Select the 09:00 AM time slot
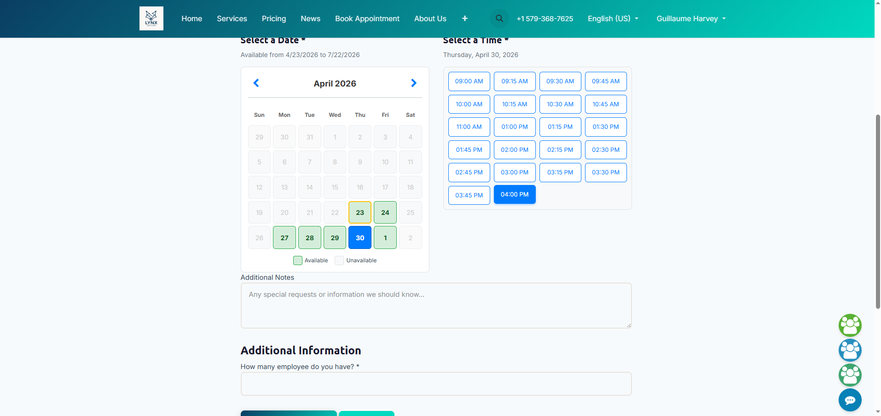 coord(469,81)
